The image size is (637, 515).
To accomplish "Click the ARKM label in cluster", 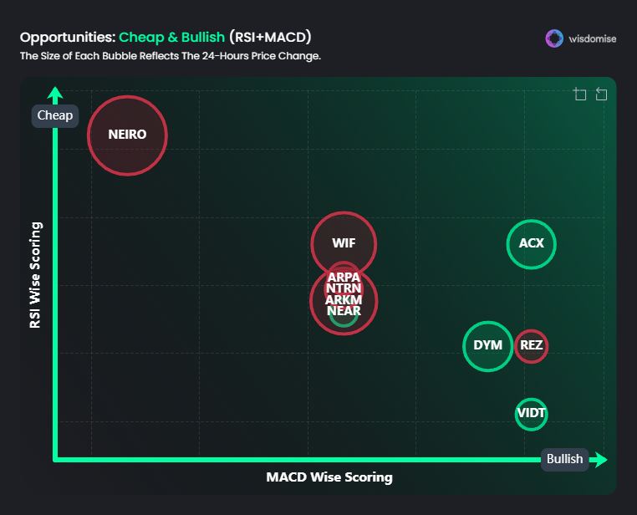I will click(x=344, y=300).
